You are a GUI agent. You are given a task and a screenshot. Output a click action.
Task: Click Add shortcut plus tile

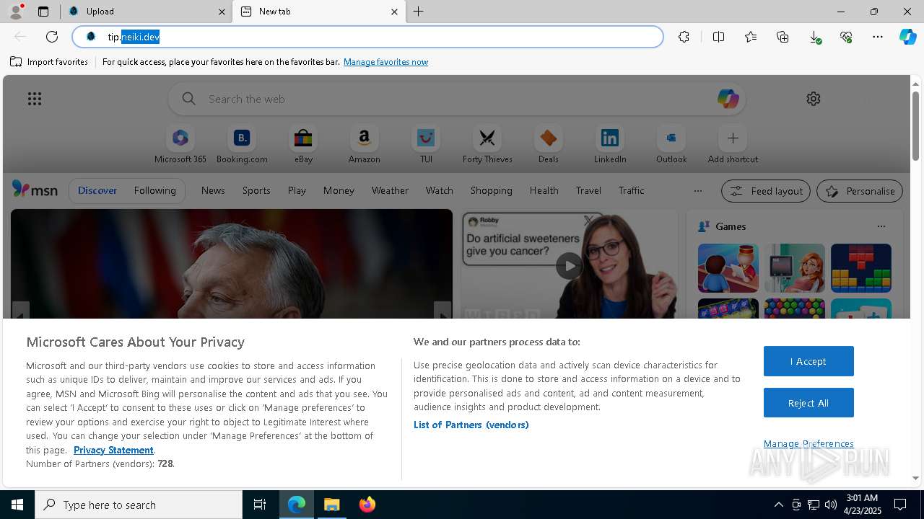pyautogui.click(x=733, y=145)
